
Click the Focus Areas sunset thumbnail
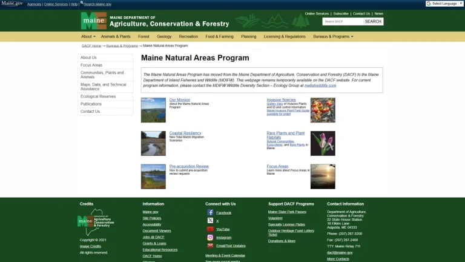point(323,176)
